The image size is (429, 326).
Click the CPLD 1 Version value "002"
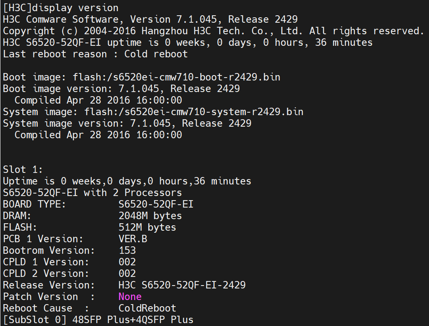point(127,262)
